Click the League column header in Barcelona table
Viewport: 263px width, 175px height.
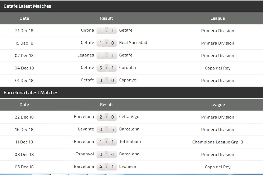click(218, 105)
